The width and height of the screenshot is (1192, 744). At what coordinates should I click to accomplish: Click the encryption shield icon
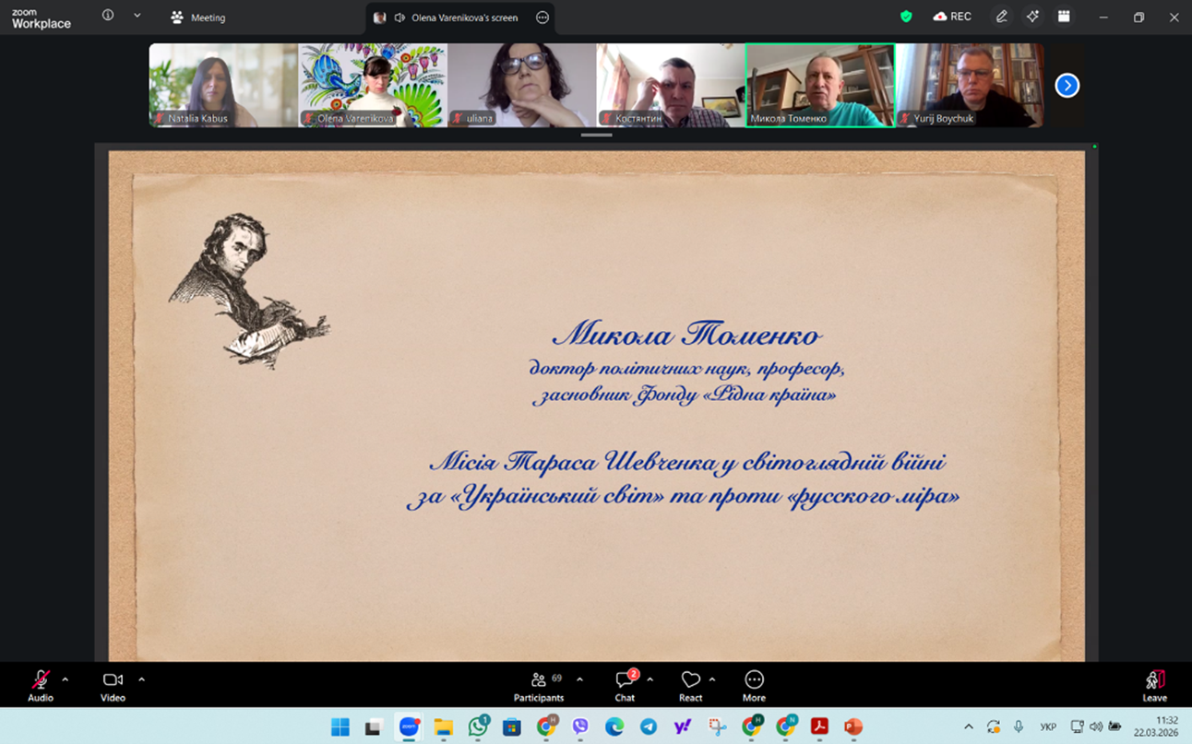click(x=906, y=17)
